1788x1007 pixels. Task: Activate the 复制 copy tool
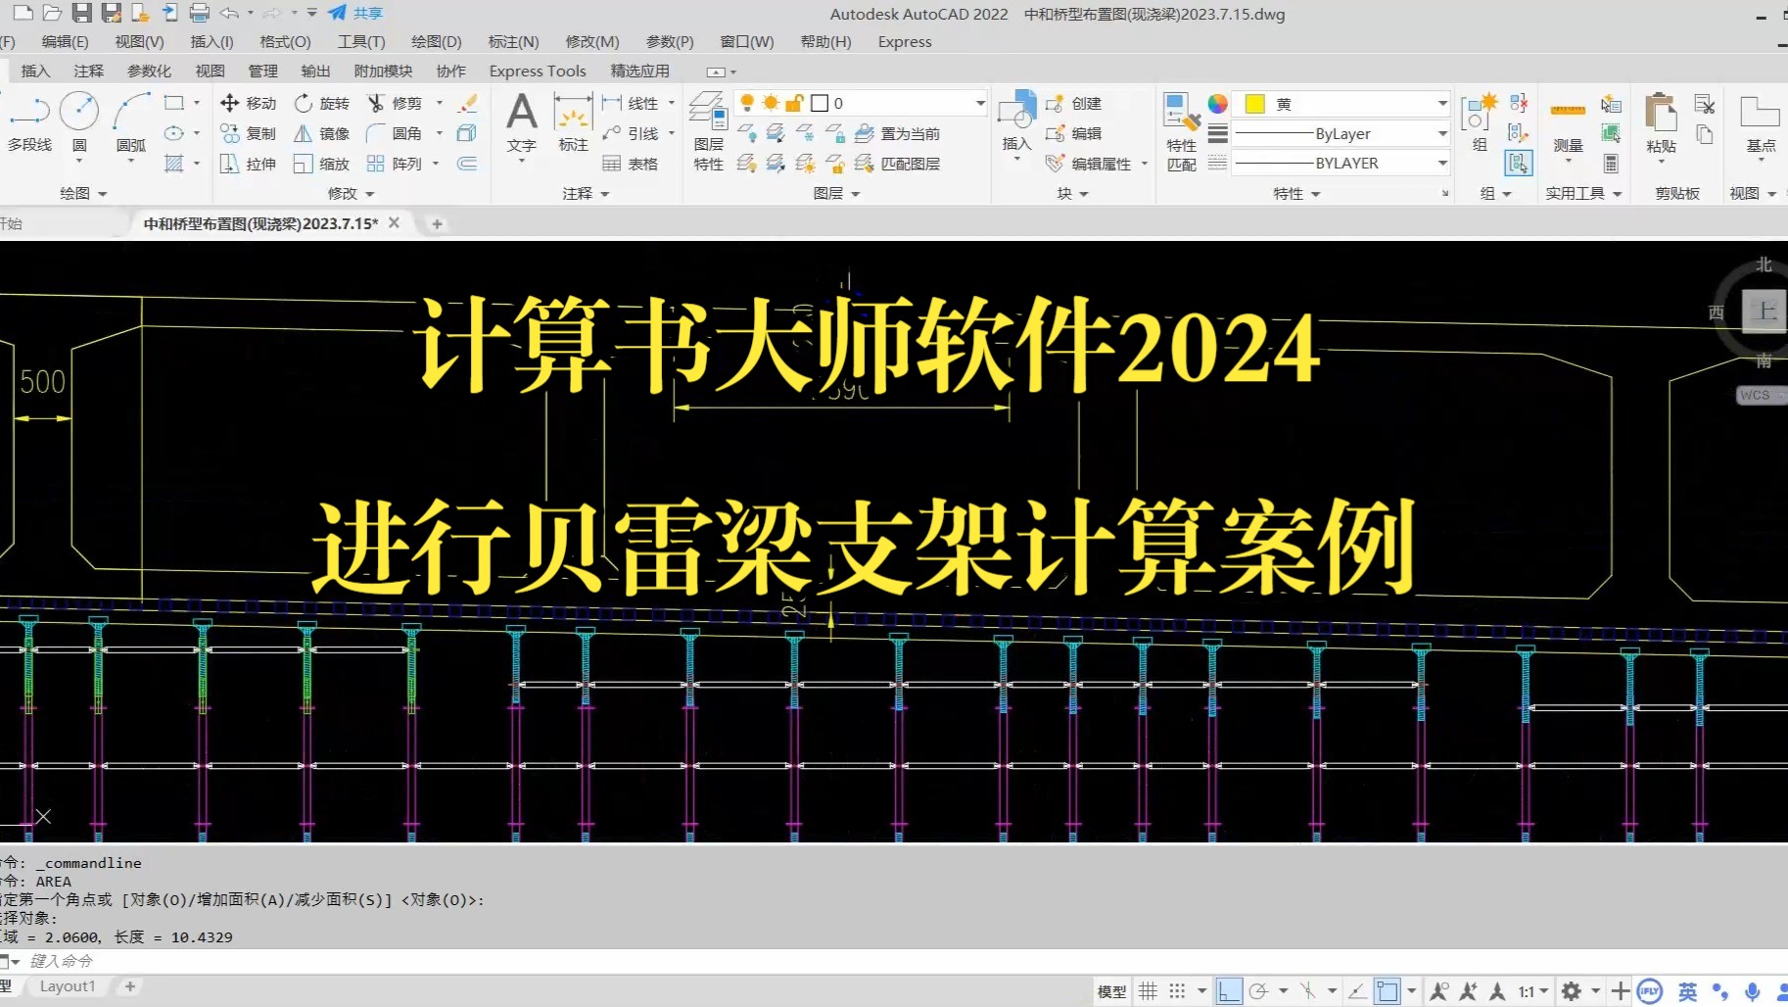(249, 133)
